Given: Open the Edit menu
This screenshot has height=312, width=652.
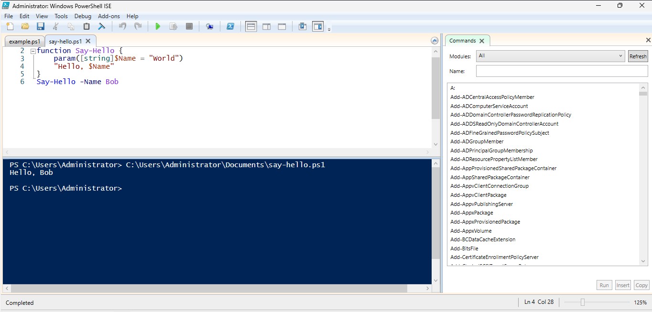Looking at the screenshot, I should coord(24,16).
